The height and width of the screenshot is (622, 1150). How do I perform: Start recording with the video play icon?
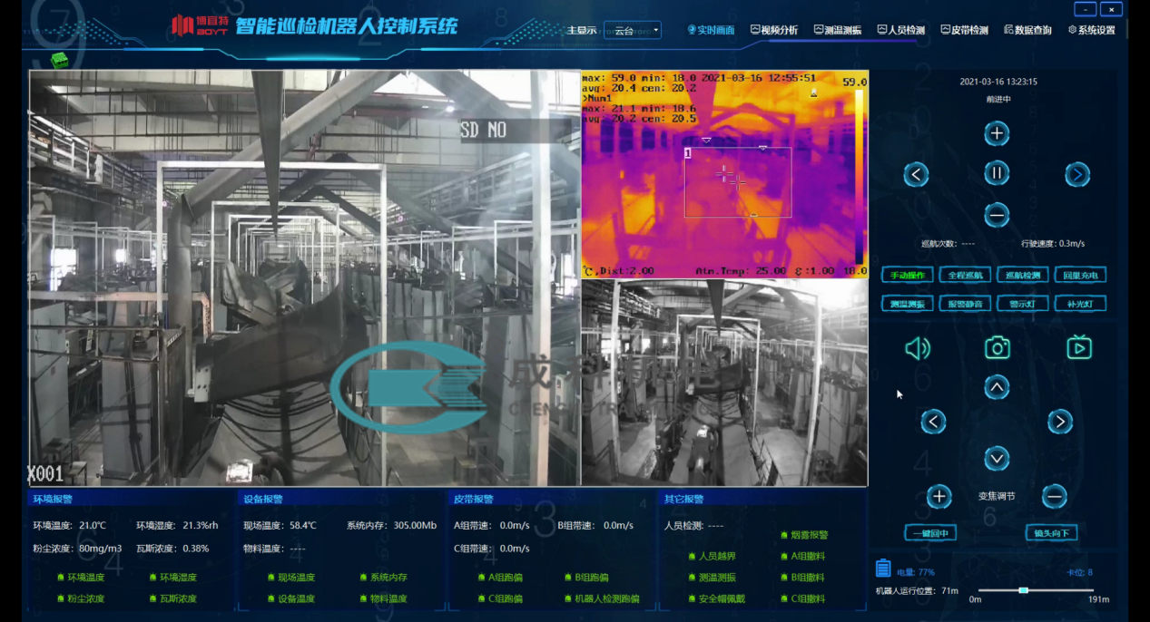pyautogui.click(x=1078, y=347)
